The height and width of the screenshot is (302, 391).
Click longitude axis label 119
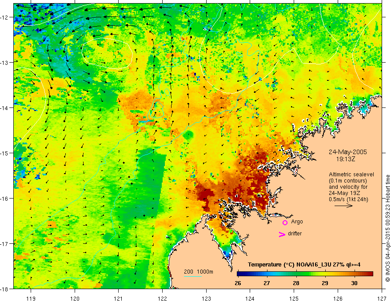pyautogui.click(x=31, y=298)
